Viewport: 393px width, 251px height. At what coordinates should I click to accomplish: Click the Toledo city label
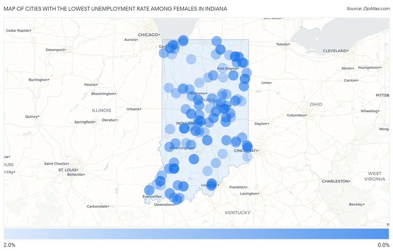(282, 44)
